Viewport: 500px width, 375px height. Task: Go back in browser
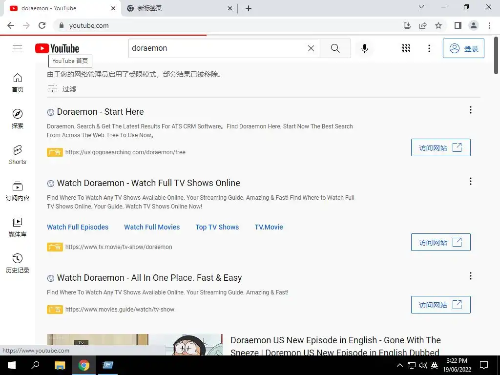pyautogui.click(x=11, y=25)
